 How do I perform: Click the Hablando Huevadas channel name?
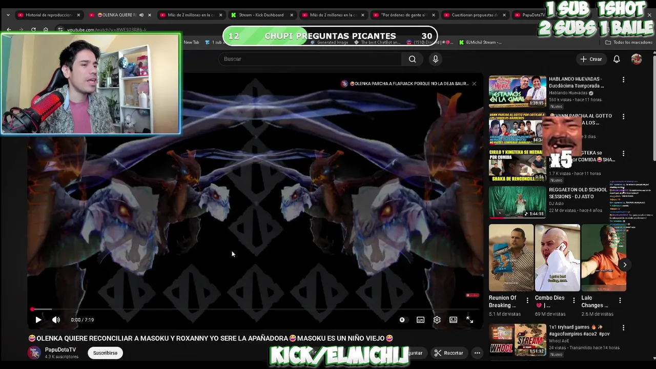coord(568,93)
